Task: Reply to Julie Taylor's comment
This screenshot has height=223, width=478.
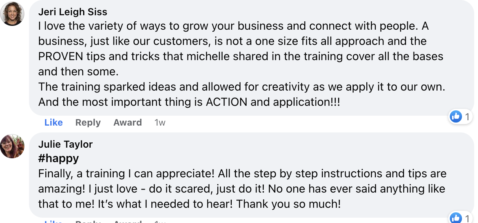Action: pyautogui.click(x=88, y=221)
